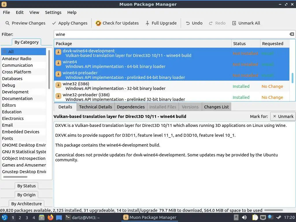
Task: Select the All category
Action: pyautogui.click(x=24, y=51)
